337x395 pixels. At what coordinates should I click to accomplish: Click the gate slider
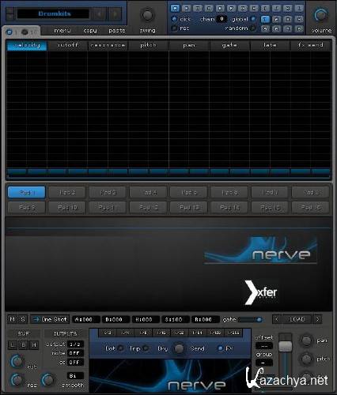click(251, 320)
